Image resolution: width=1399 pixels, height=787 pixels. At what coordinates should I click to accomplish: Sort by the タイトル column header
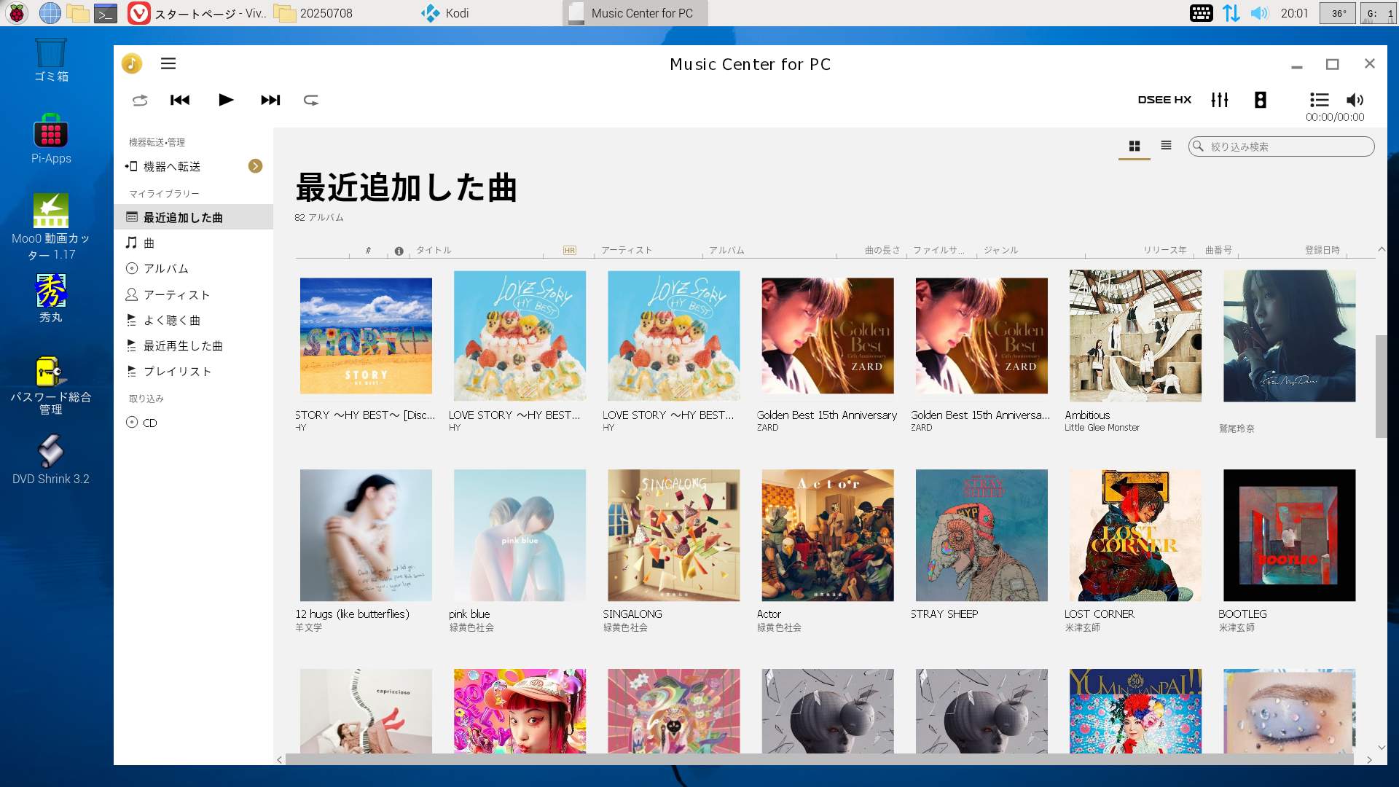click(x=434, y=250)
